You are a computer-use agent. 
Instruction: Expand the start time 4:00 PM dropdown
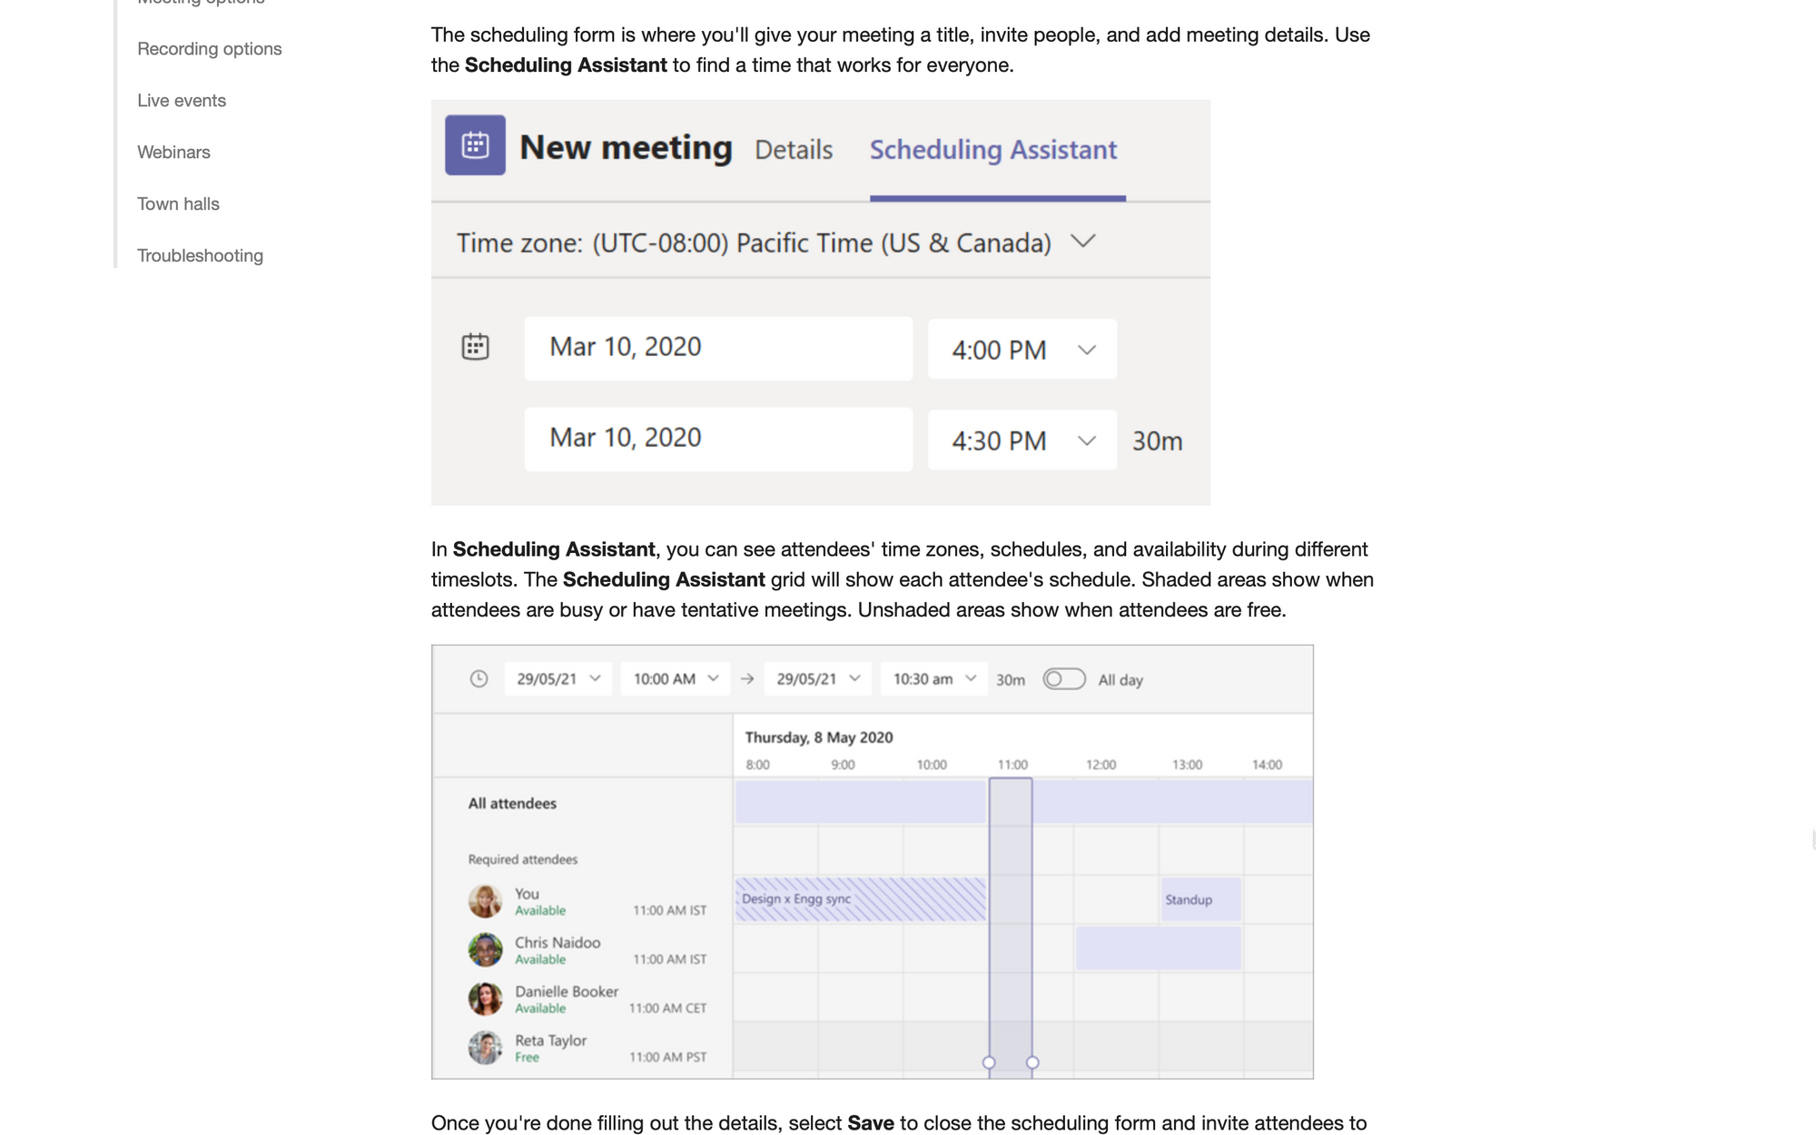click(1085, 350)
